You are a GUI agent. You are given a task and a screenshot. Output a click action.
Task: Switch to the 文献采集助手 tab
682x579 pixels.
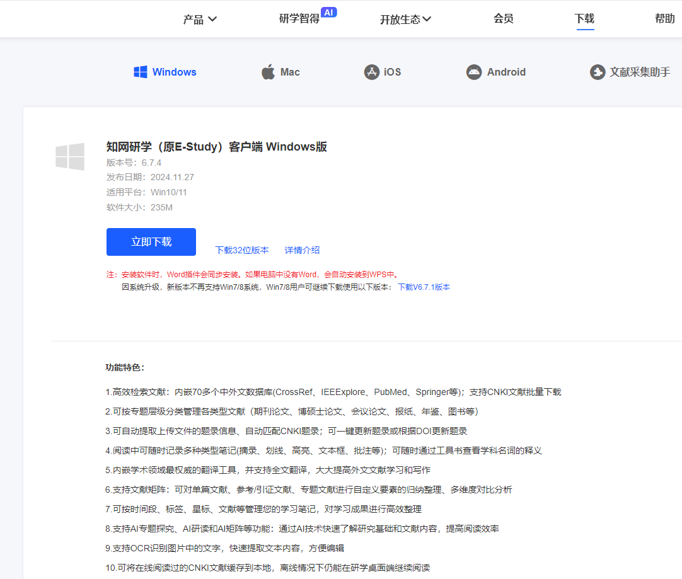coord(630,72)
